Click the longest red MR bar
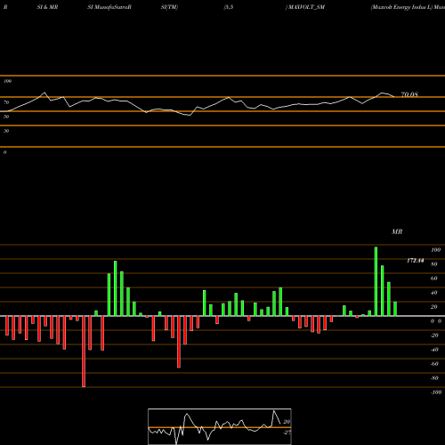This screenshot has height=445, width=445. 84,352
